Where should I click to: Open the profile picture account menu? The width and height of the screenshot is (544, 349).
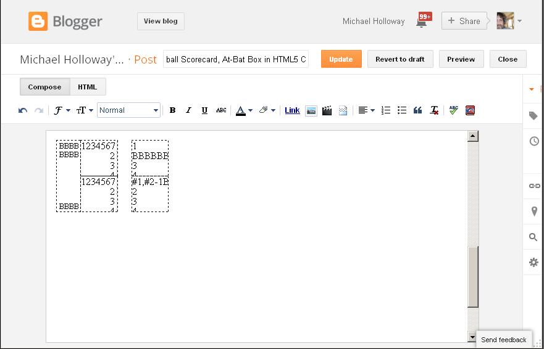[x=505, y=21]
